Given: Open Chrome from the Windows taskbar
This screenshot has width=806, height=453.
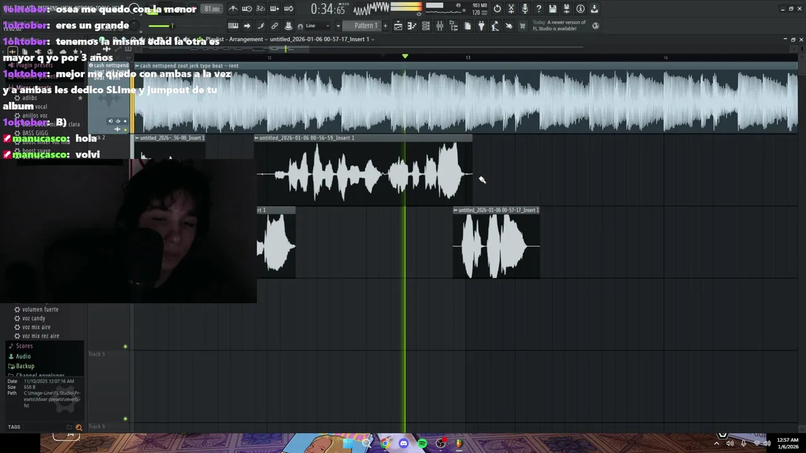Looking at the screenshot, I should [x=385, y=444].
